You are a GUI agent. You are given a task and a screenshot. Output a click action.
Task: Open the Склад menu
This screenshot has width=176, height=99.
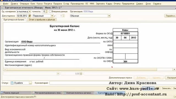(x=66, y=4)
